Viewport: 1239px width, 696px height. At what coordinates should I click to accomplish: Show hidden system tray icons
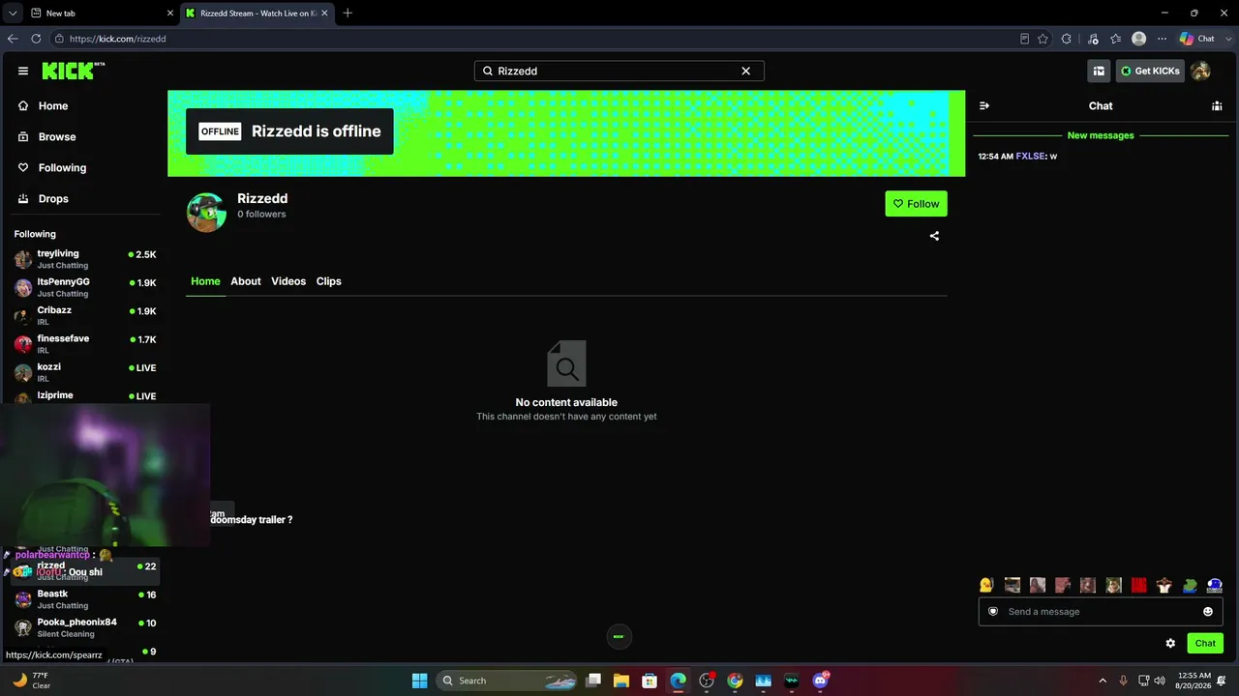(1103, 681)
